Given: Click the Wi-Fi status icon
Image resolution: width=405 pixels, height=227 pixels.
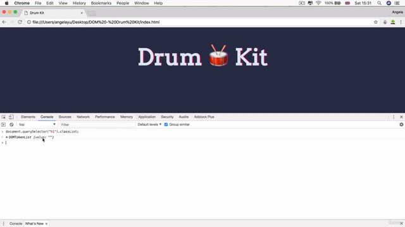Looking at the screenshot, I should tap(318, 3).
